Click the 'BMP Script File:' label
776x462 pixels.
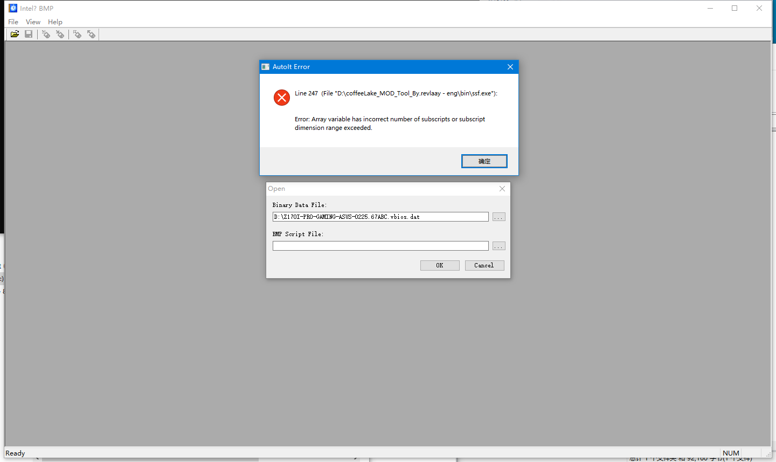point(298,234)
